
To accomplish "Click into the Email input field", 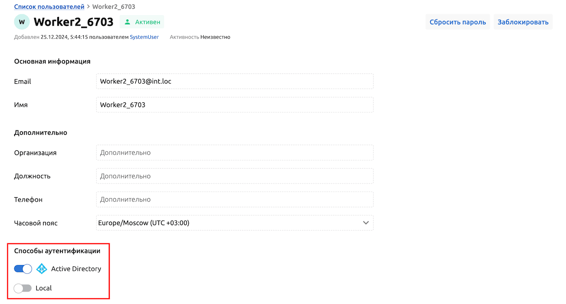I will [234, 82].
